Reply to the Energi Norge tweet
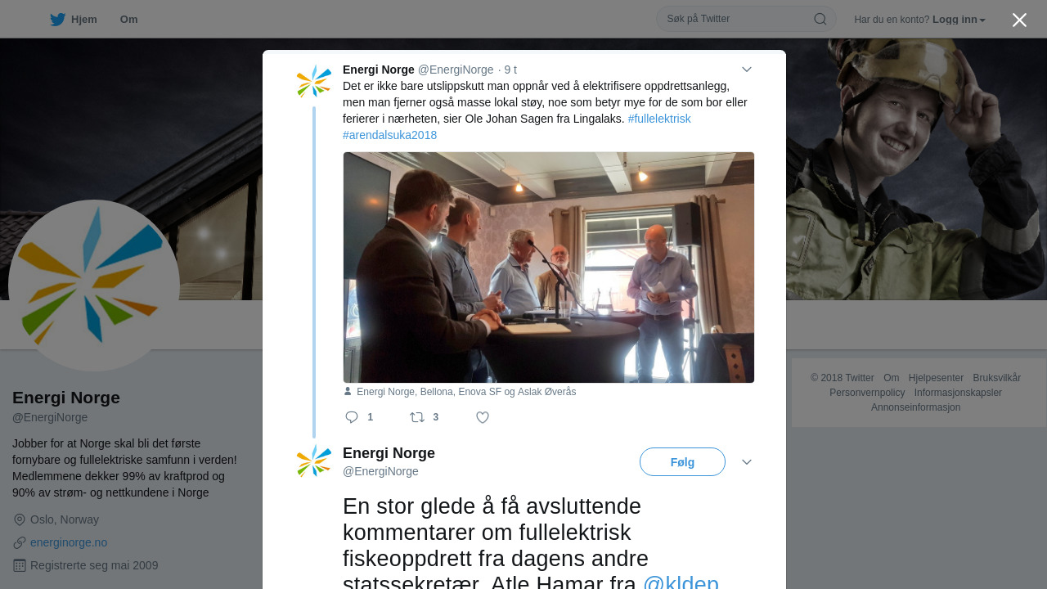The width and height of the screenshot is (1047, 589). point(353,417)
